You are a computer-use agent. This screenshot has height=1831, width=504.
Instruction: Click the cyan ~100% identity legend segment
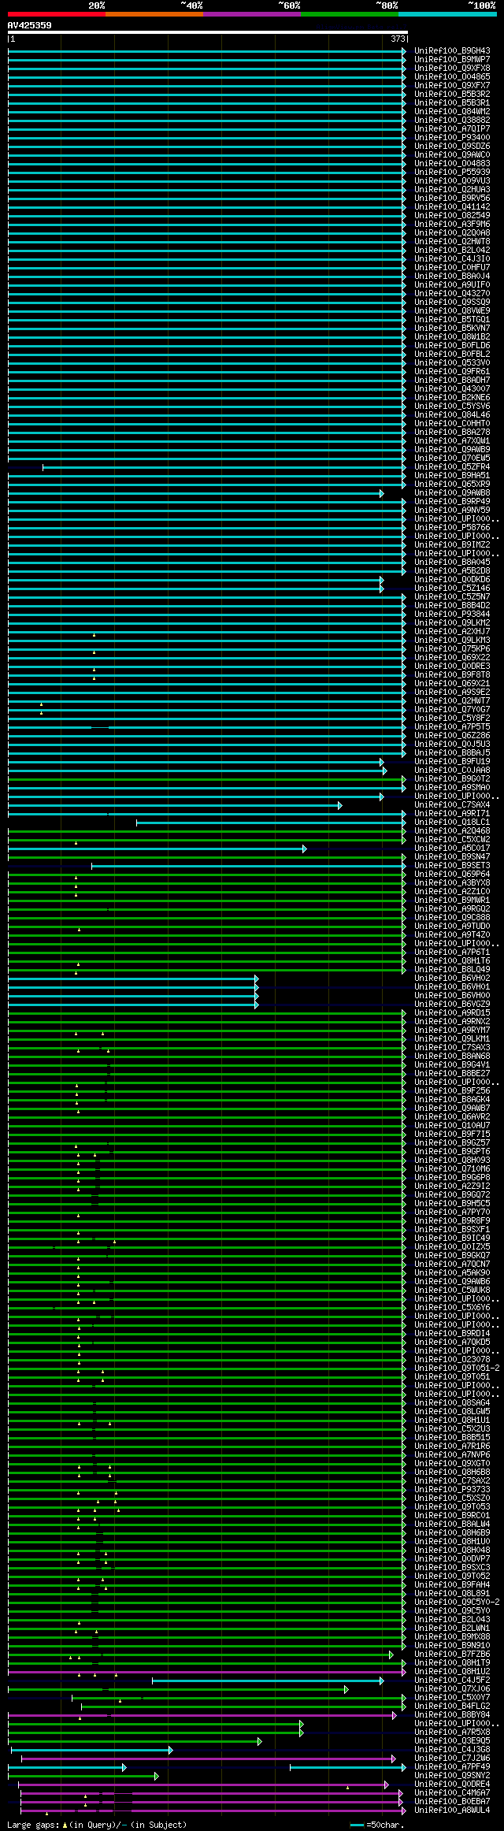tap(447, 14)
